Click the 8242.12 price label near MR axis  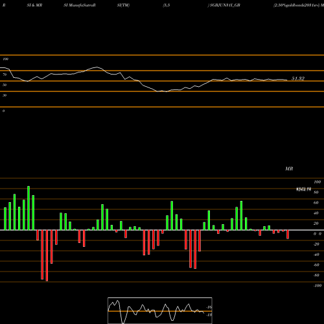click(303, 189)
